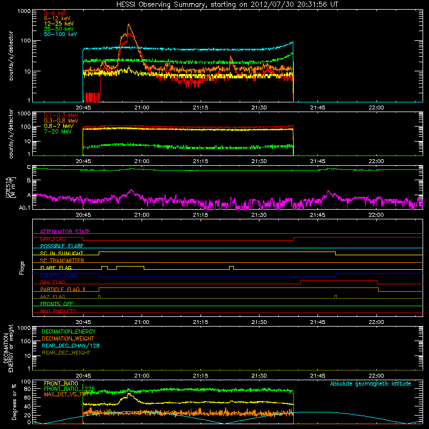Viewport: 429px width, 429px height.
Task: Click the GOES15 W m-2 axis label
Action: tap(11, 188)
